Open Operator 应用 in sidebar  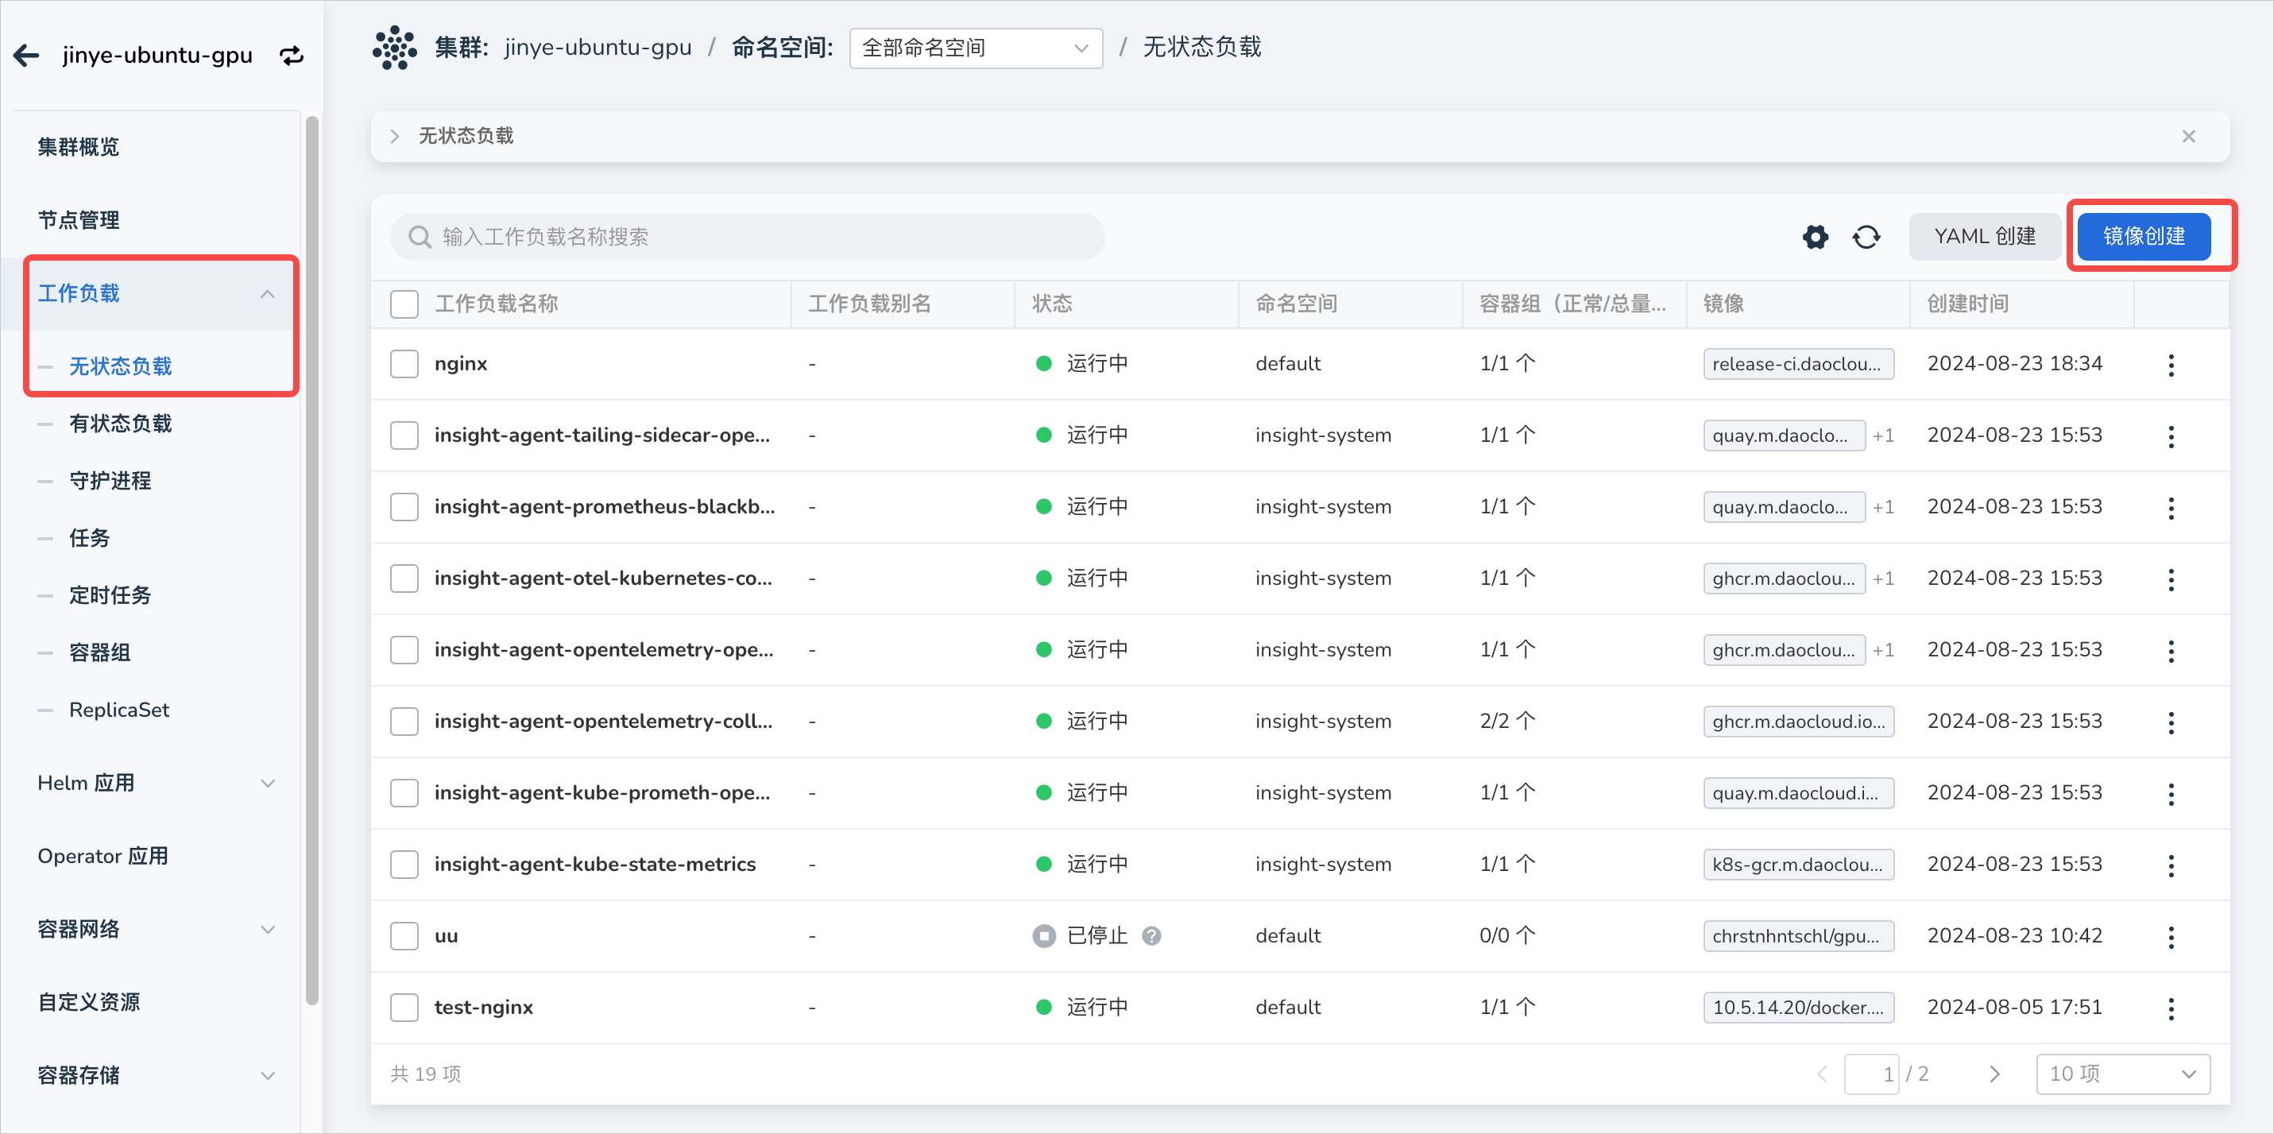coord(102,857)
